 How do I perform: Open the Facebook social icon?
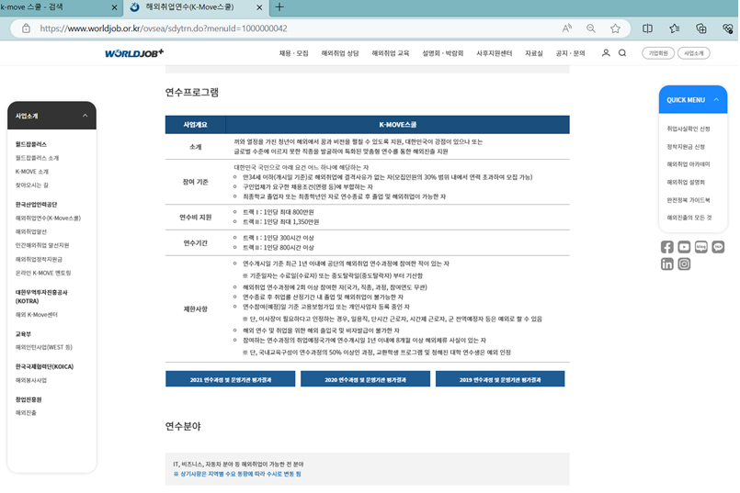666,246
